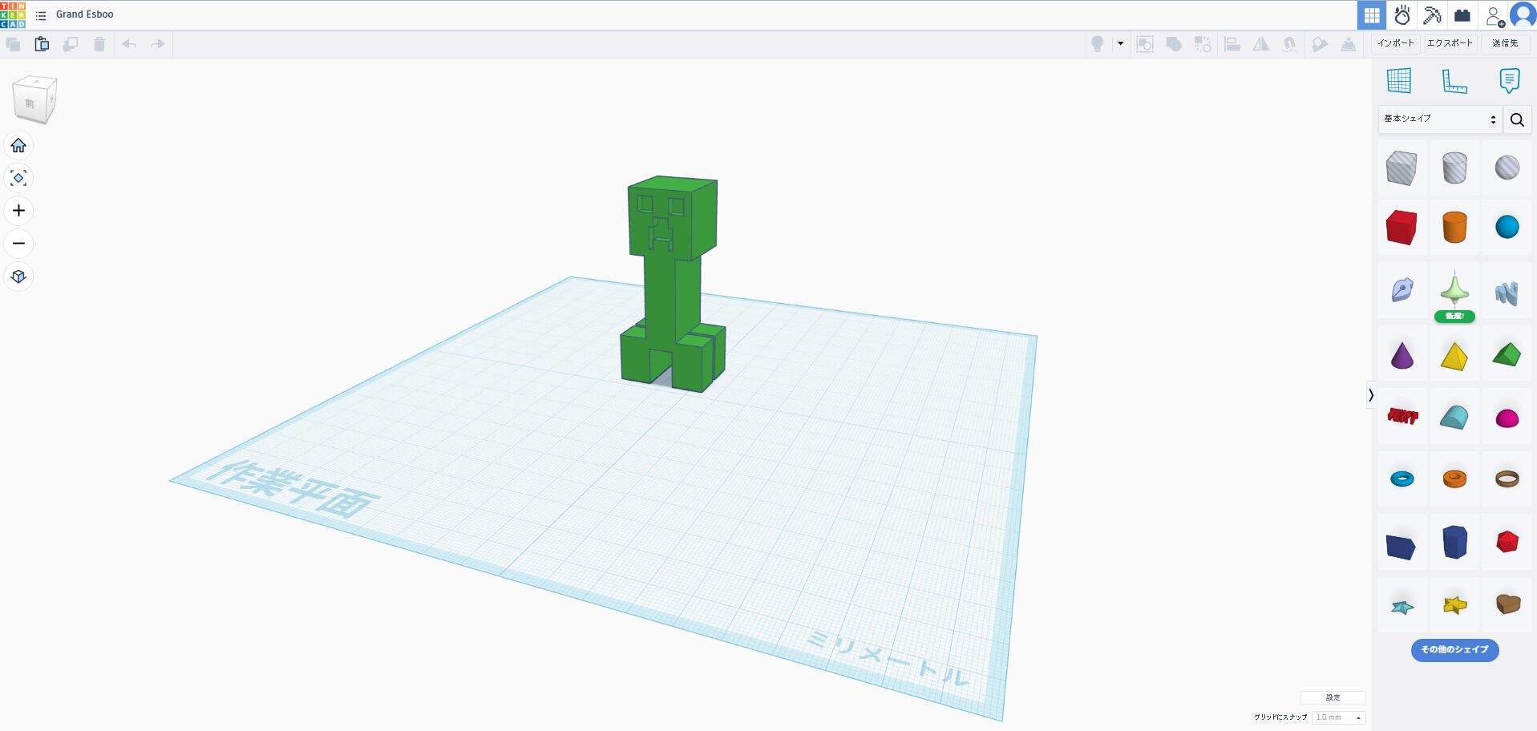This screenshot has width=1537, height=731.
Task: Open the 基本シェイプ shapes dropdown
Action: click(x=1438, y=119)
